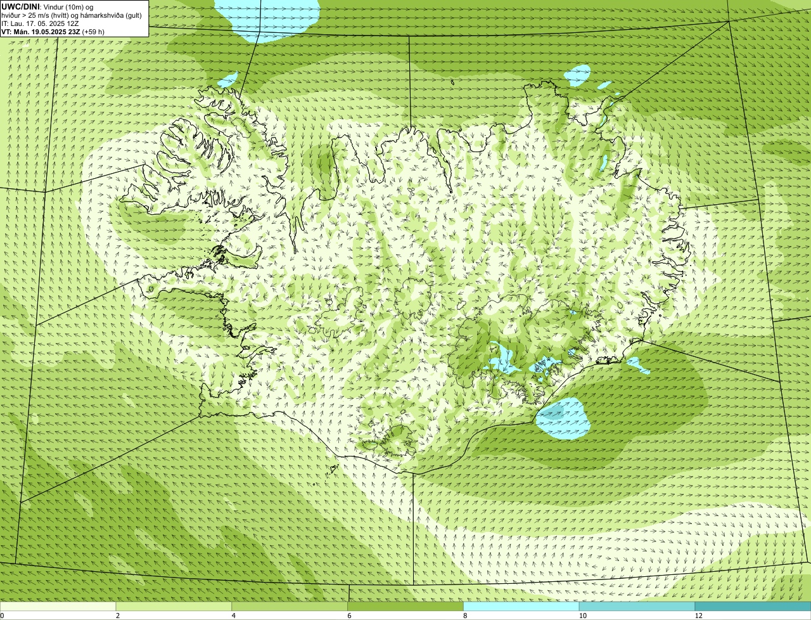The height and width of the screenshot is (620, 811).
Task: Click the 0–2 m/s palest legend color segment
Action: tap(58, 606)
